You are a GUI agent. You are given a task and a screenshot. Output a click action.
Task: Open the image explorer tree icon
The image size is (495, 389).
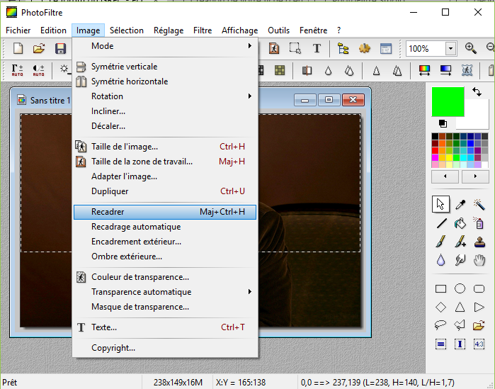click(x=343, y=48)
